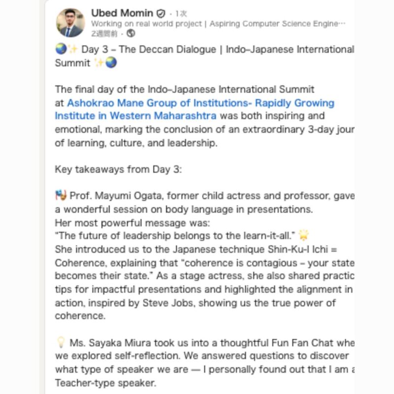
Task: Click the light bulb emoji before Ms. Sayaka Miura
Action: click(61, 343)
